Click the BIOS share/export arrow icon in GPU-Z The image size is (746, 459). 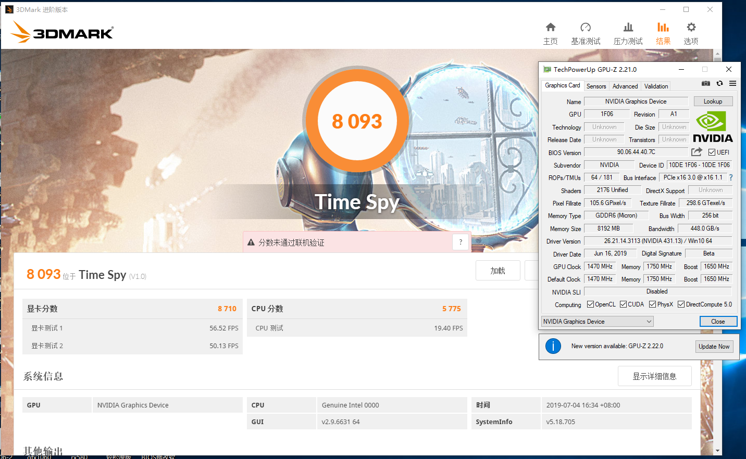point(697,152)
